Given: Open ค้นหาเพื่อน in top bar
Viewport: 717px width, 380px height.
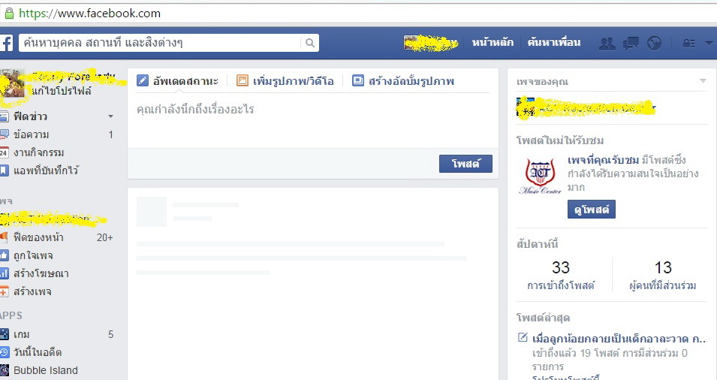Looking at the screenshot, I should tap(554, 43).
